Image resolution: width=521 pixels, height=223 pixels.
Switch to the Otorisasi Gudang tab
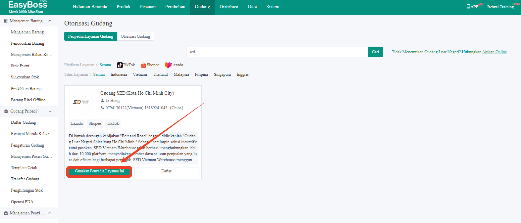pos(135,36)
